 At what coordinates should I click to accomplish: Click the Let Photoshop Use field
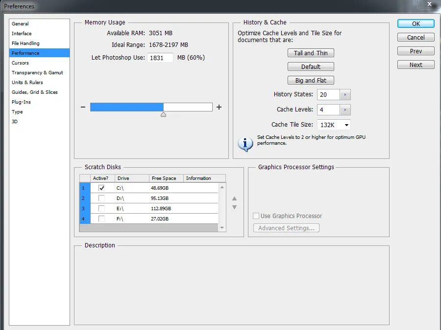click(x=160, y=58)
